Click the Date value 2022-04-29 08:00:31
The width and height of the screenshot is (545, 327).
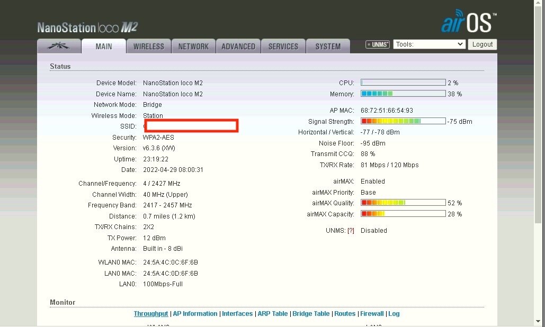(173, 170)
